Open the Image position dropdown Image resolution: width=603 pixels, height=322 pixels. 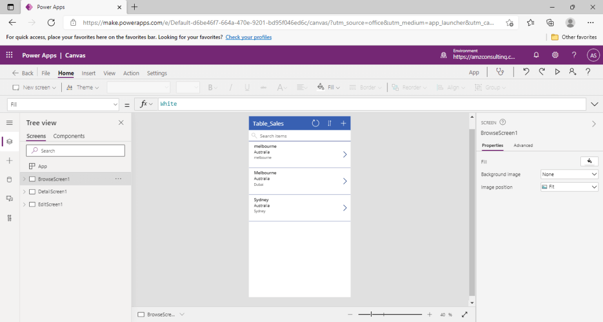(x=569, y=187)
